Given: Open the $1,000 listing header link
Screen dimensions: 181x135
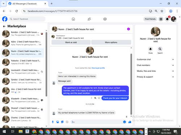Looking at the screenshot, I should point(70,38).
